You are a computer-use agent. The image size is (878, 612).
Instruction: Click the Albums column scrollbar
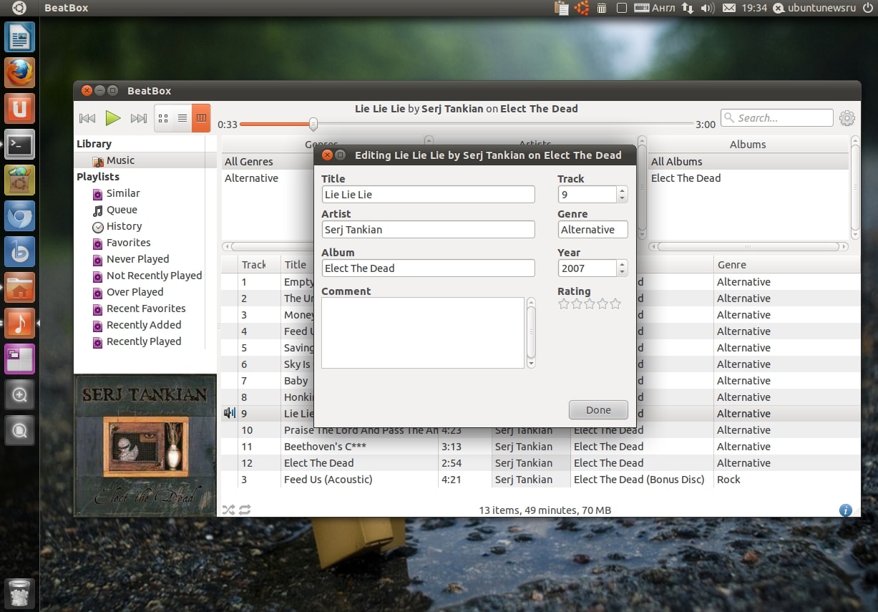click(855, 186)
